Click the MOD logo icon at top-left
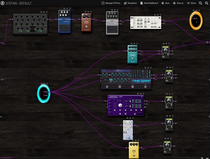 (3, 3)
